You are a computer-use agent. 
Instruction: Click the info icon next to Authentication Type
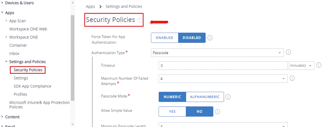tap(288, 52)
